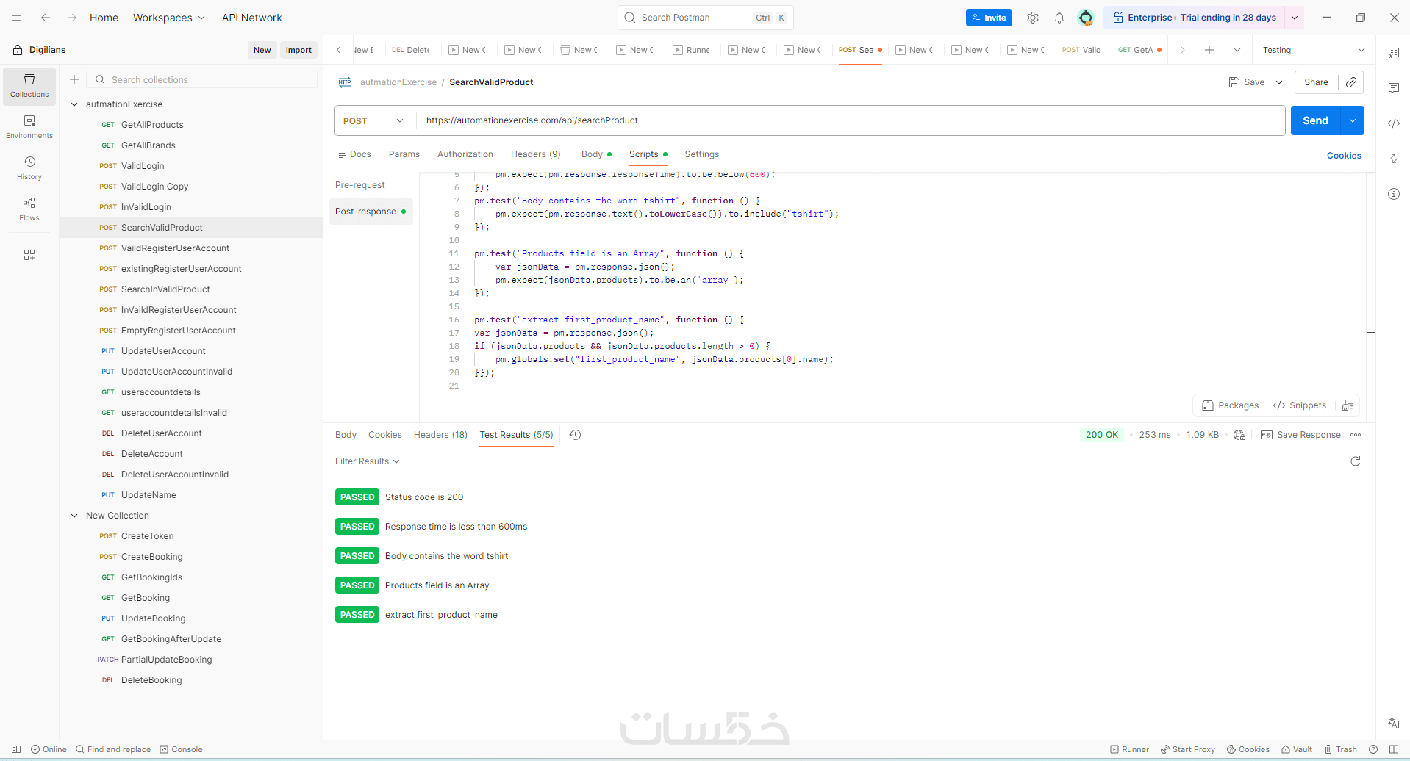Open the Send button options arrow
Screen dimensions: 1410x761
[x=1353, y=120]
